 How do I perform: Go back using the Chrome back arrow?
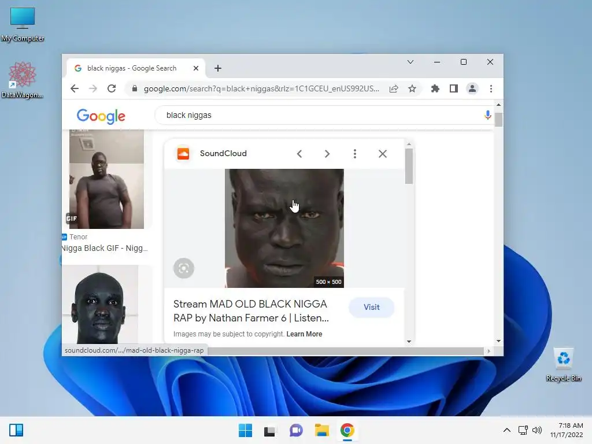click(x=75, y=88)
